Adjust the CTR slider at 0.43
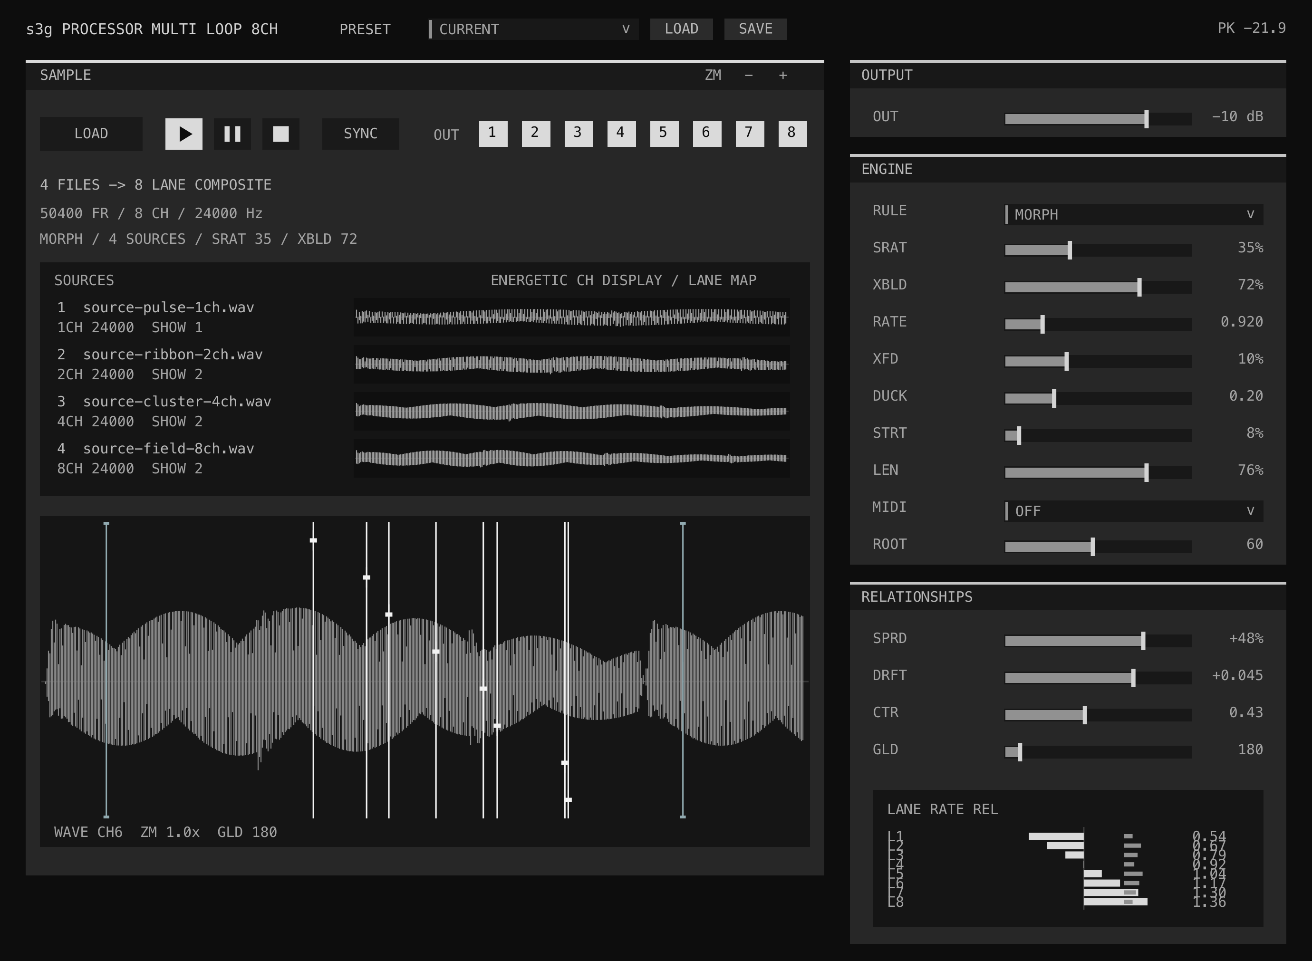 coord(1098,715)
